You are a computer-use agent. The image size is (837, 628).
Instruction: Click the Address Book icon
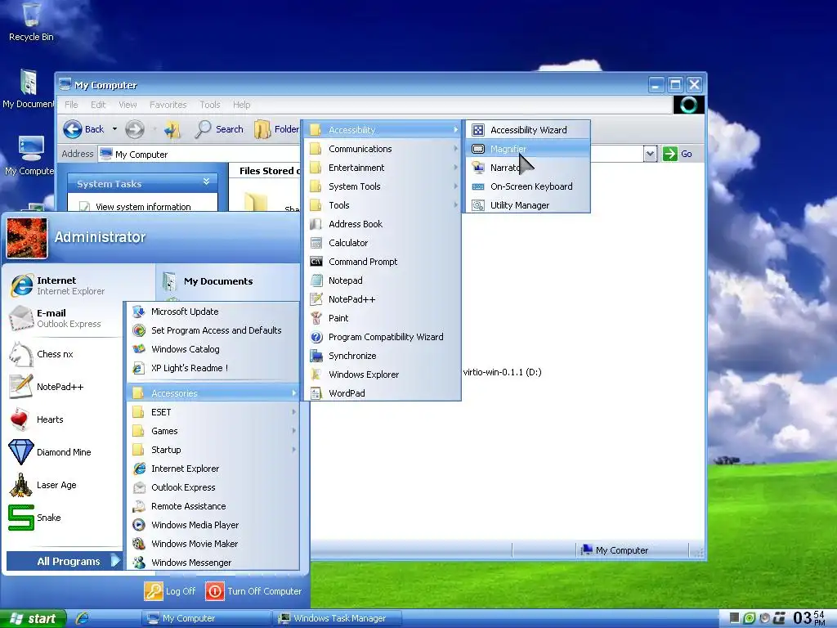click(x=316, y=224)
